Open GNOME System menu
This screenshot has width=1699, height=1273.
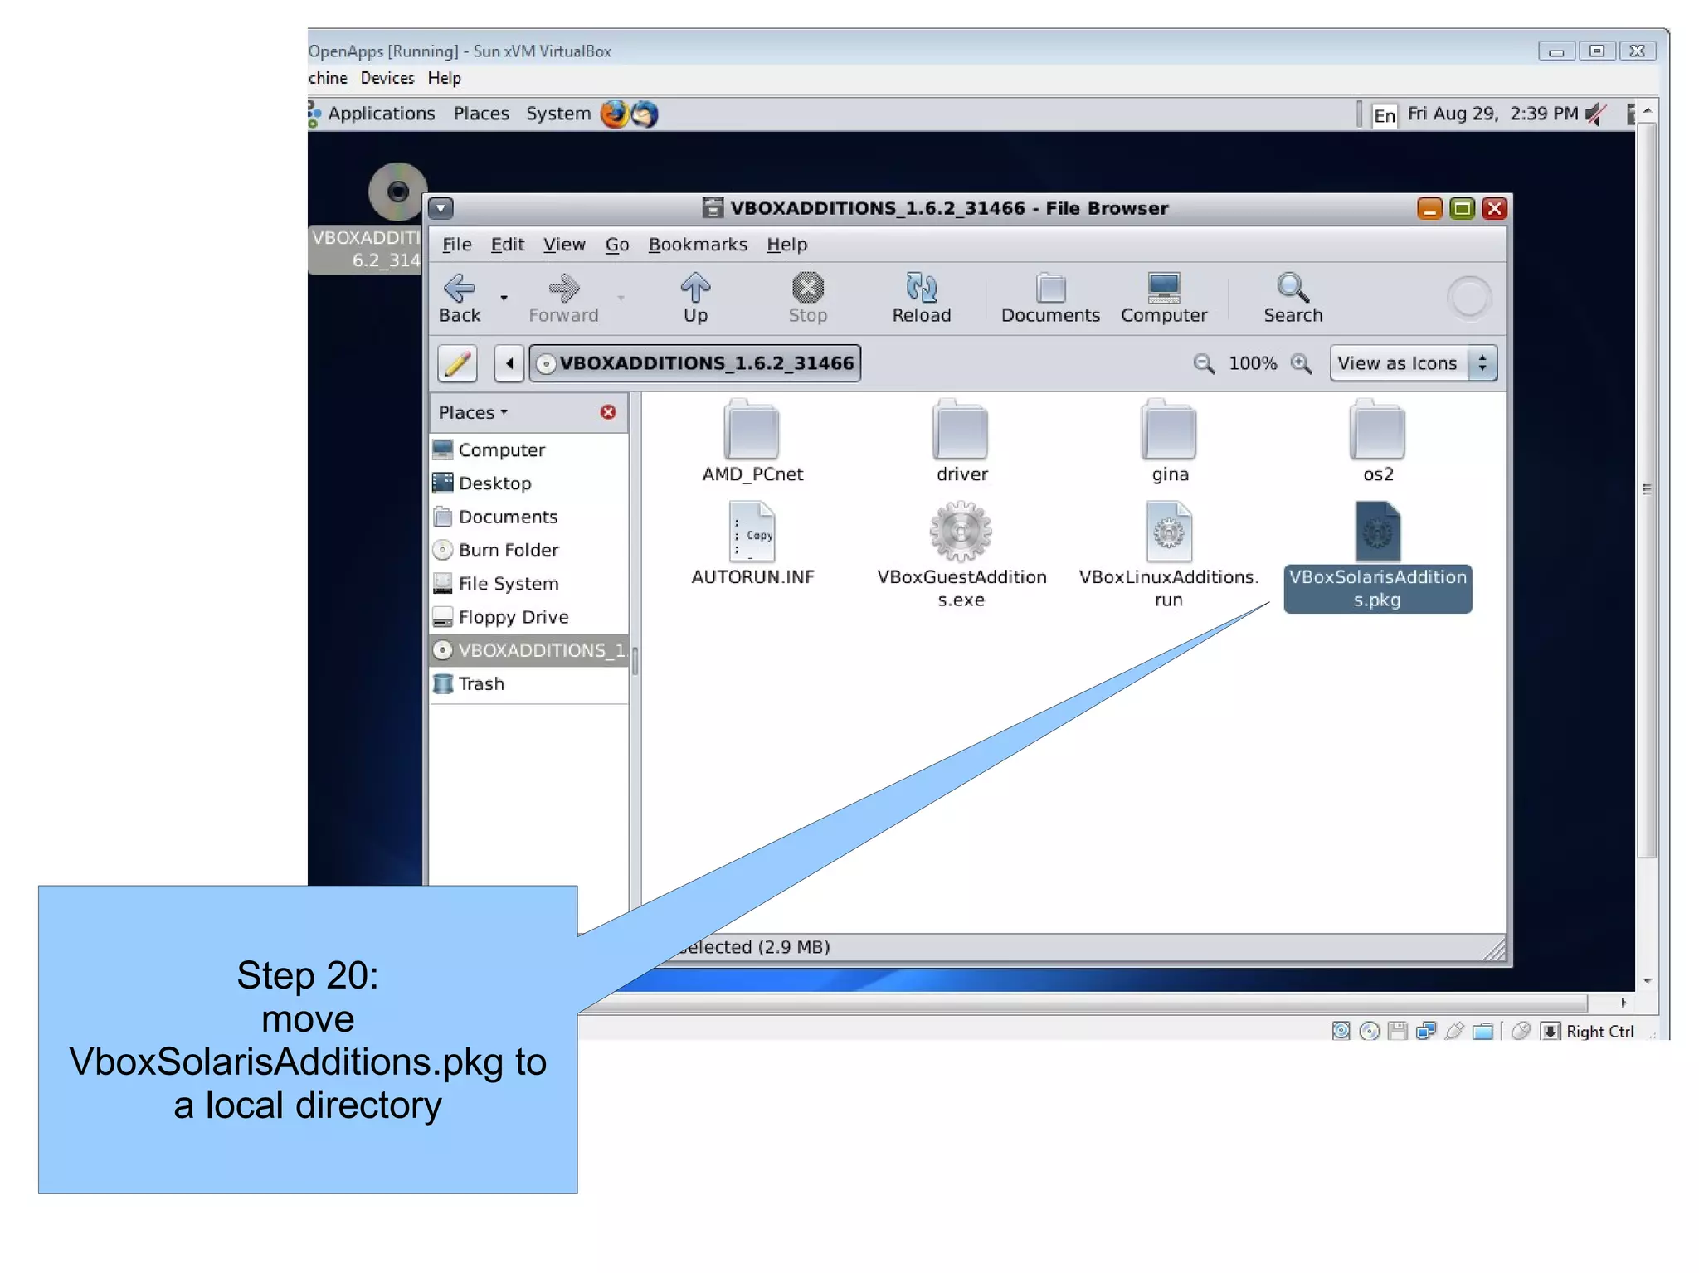pos(558,114)
